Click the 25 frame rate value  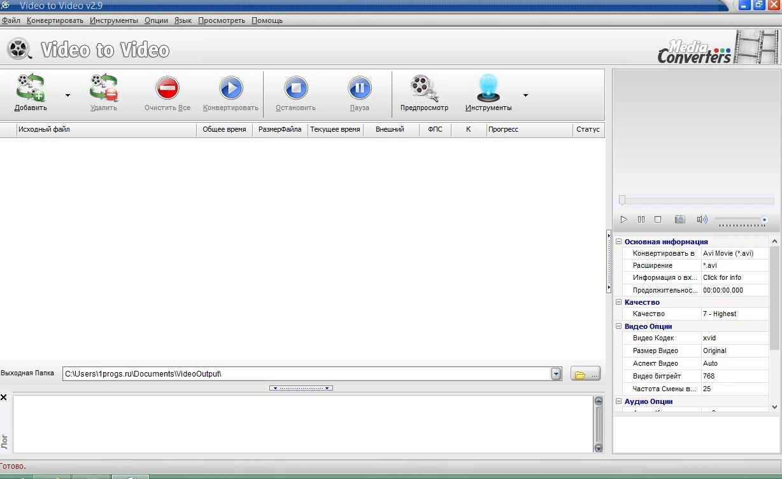point(735,389)
